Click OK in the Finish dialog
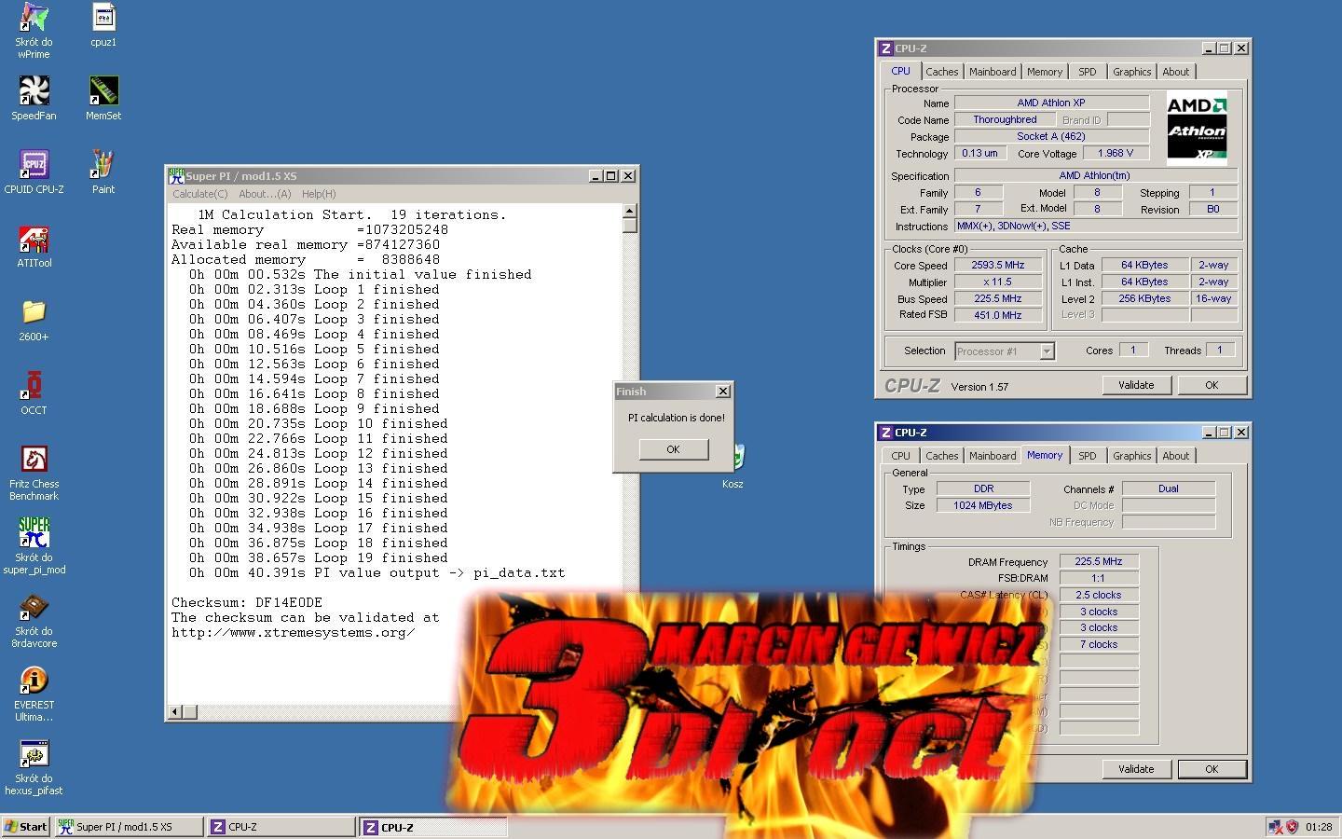The image size is (1342, 839). (x=674, y=449)
